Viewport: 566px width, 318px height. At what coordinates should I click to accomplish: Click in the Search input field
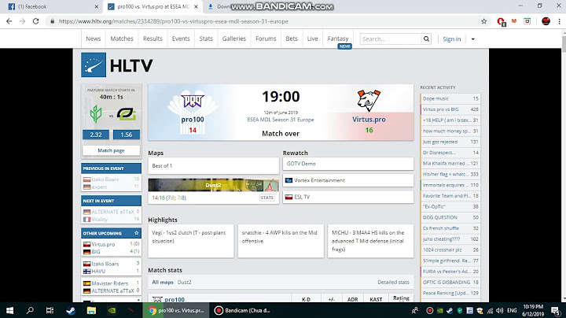(x=391, y=39)
